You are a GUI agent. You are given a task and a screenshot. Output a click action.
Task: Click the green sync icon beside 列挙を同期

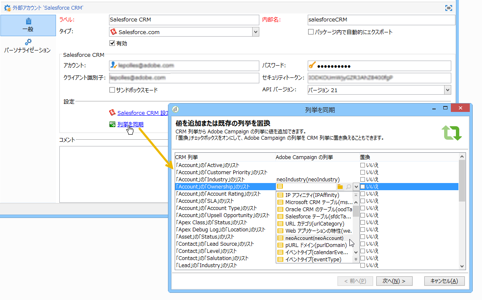[112, 124]
